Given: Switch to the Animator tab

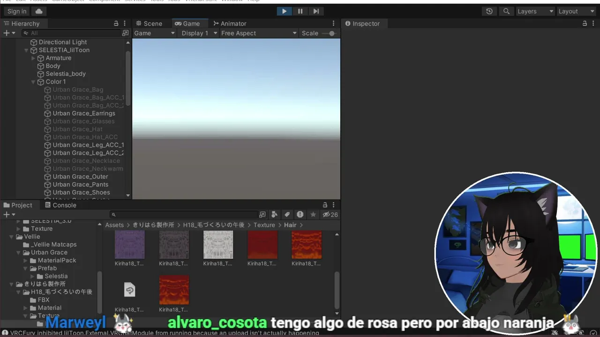Looking at the screenshot, I should 229,23.
